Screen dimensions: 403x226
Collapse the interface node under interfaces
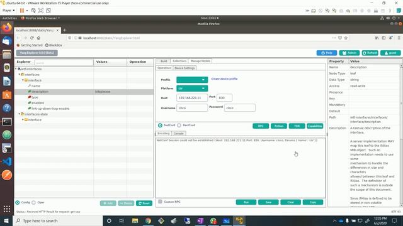[23, 80]
